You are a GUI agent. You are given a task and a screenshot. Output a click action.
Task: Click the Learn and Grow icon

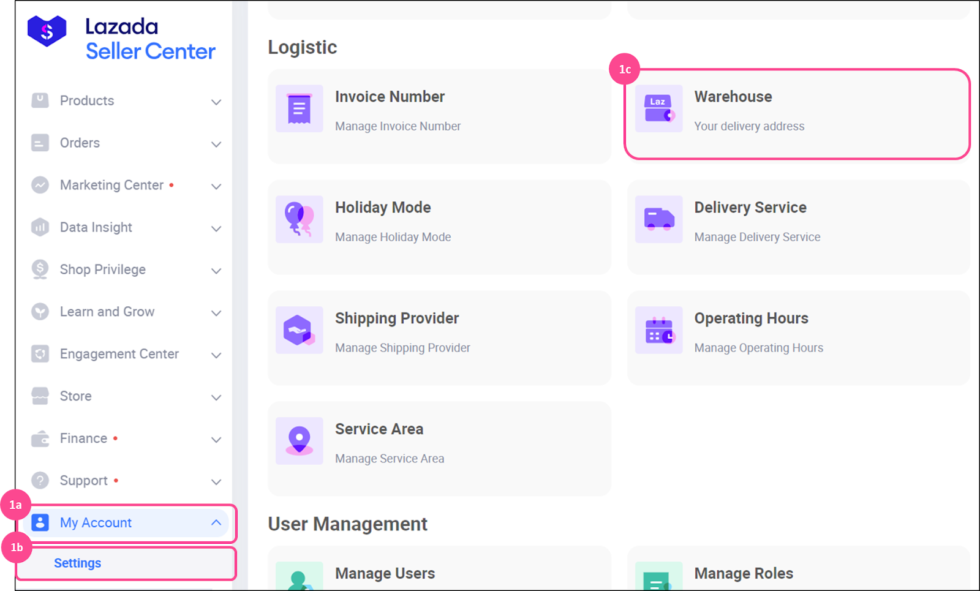pos(40,312)
